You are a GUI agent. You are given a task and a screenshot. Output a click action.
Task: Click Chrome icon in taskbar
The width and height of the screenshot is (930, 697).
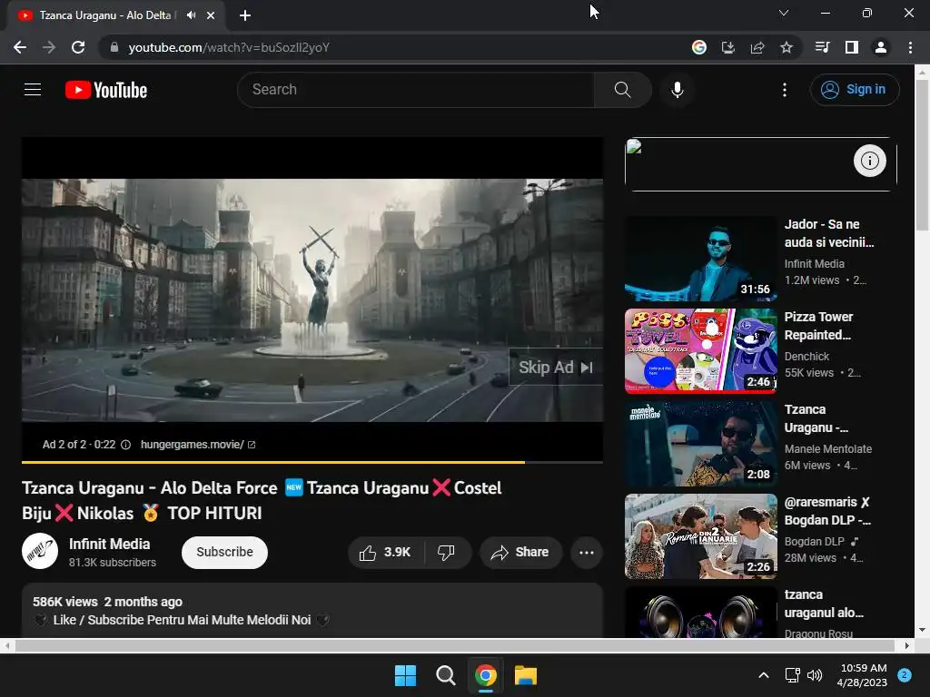click(486, 675)
